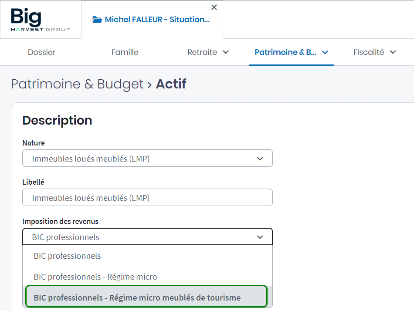Open the Nature dropdown
The width and height of the screenshot is (414, 311).
pos(147,159)
